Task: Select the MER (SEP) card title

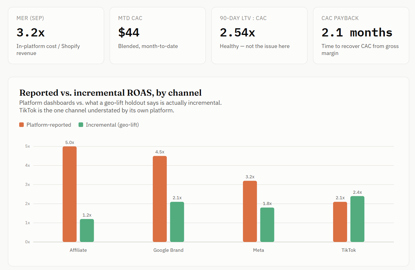Action: (30, 18)
